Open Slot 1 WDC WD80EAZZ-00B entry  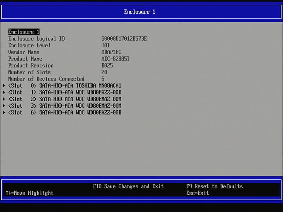[65, 92]
